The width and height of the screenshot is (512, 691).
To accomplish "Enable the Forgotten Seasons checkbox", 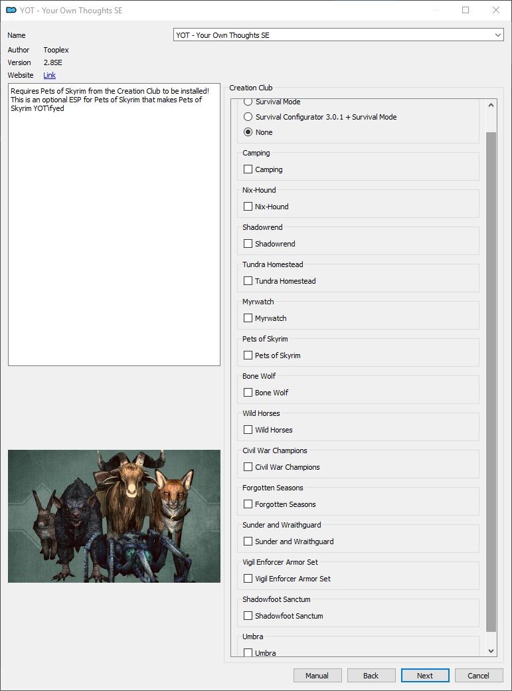I will coord(248,504).
